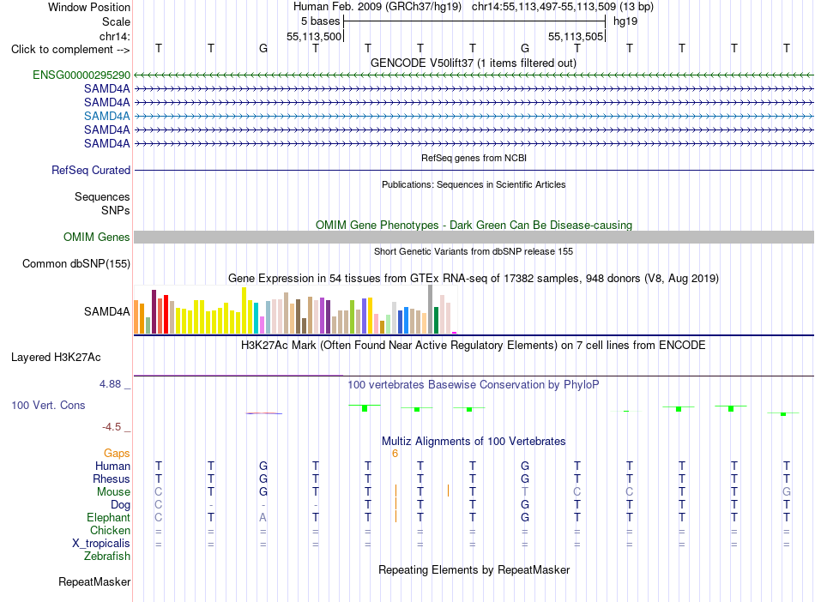Click the Click to complement arrow label
The width and height of the screenshot is (815, 602).
70,50
